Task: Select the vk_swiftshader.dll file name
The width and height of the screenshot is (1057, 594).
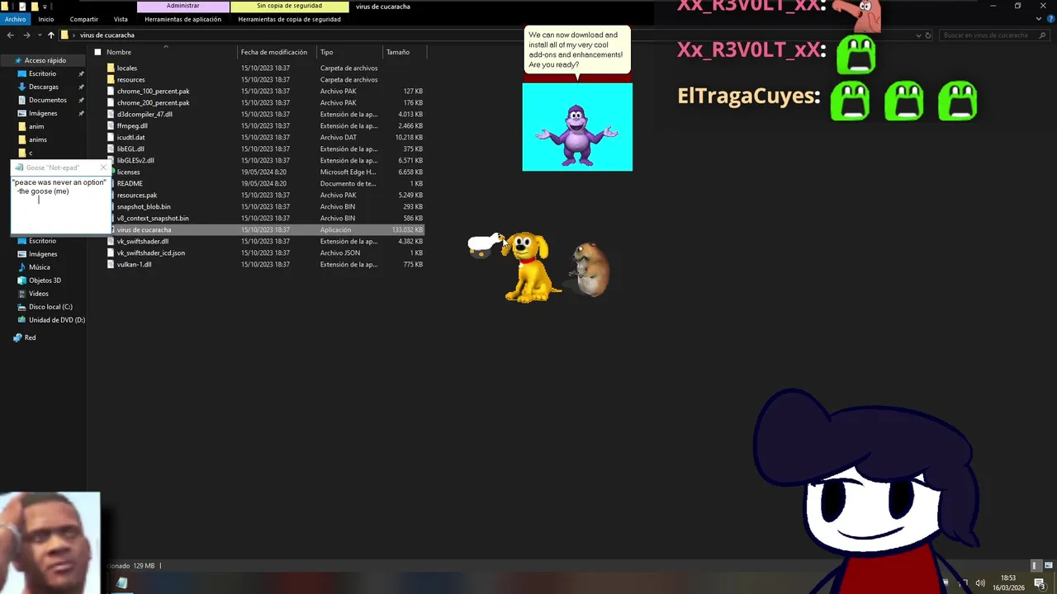Action: tap(143, 241)
